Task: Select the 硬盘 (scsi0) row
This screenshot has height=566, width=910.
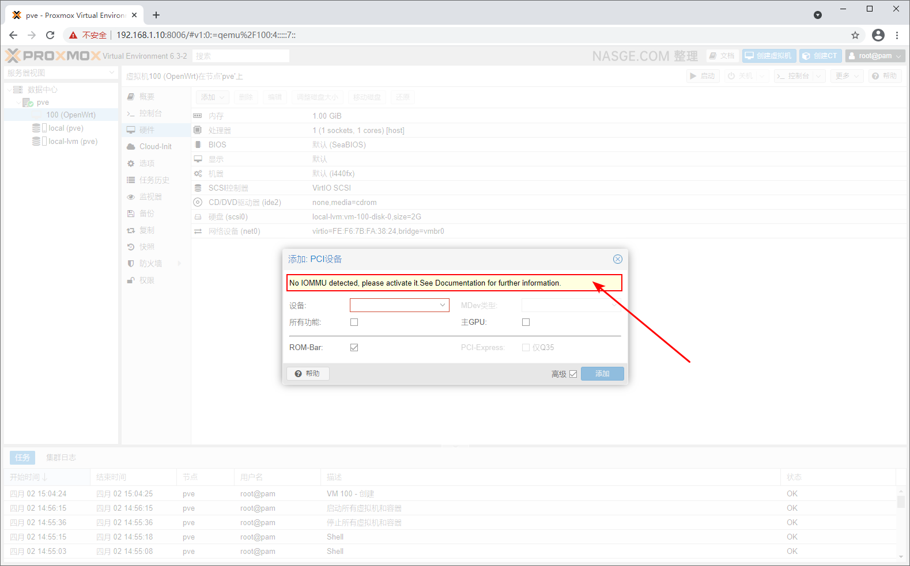Action: click(547, 216)
